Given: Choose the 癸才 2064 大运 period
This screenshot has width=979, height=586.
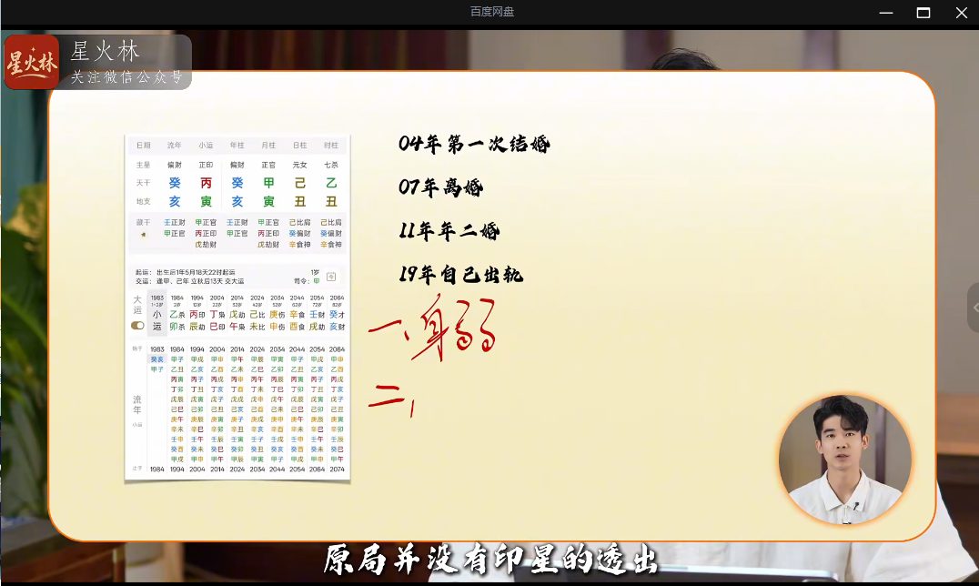Looking at the screenshot, I should click(338, 313).
